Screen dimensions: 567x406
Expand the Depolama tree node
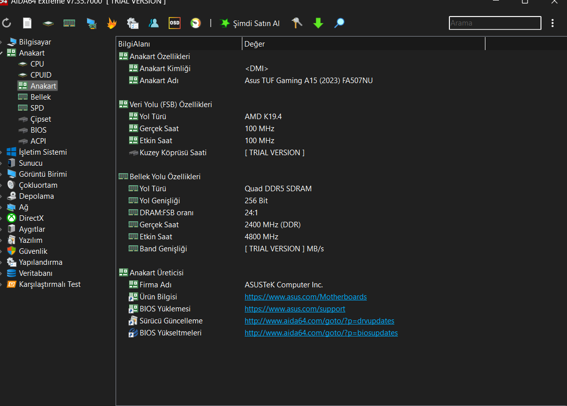(x=2, y=196)
